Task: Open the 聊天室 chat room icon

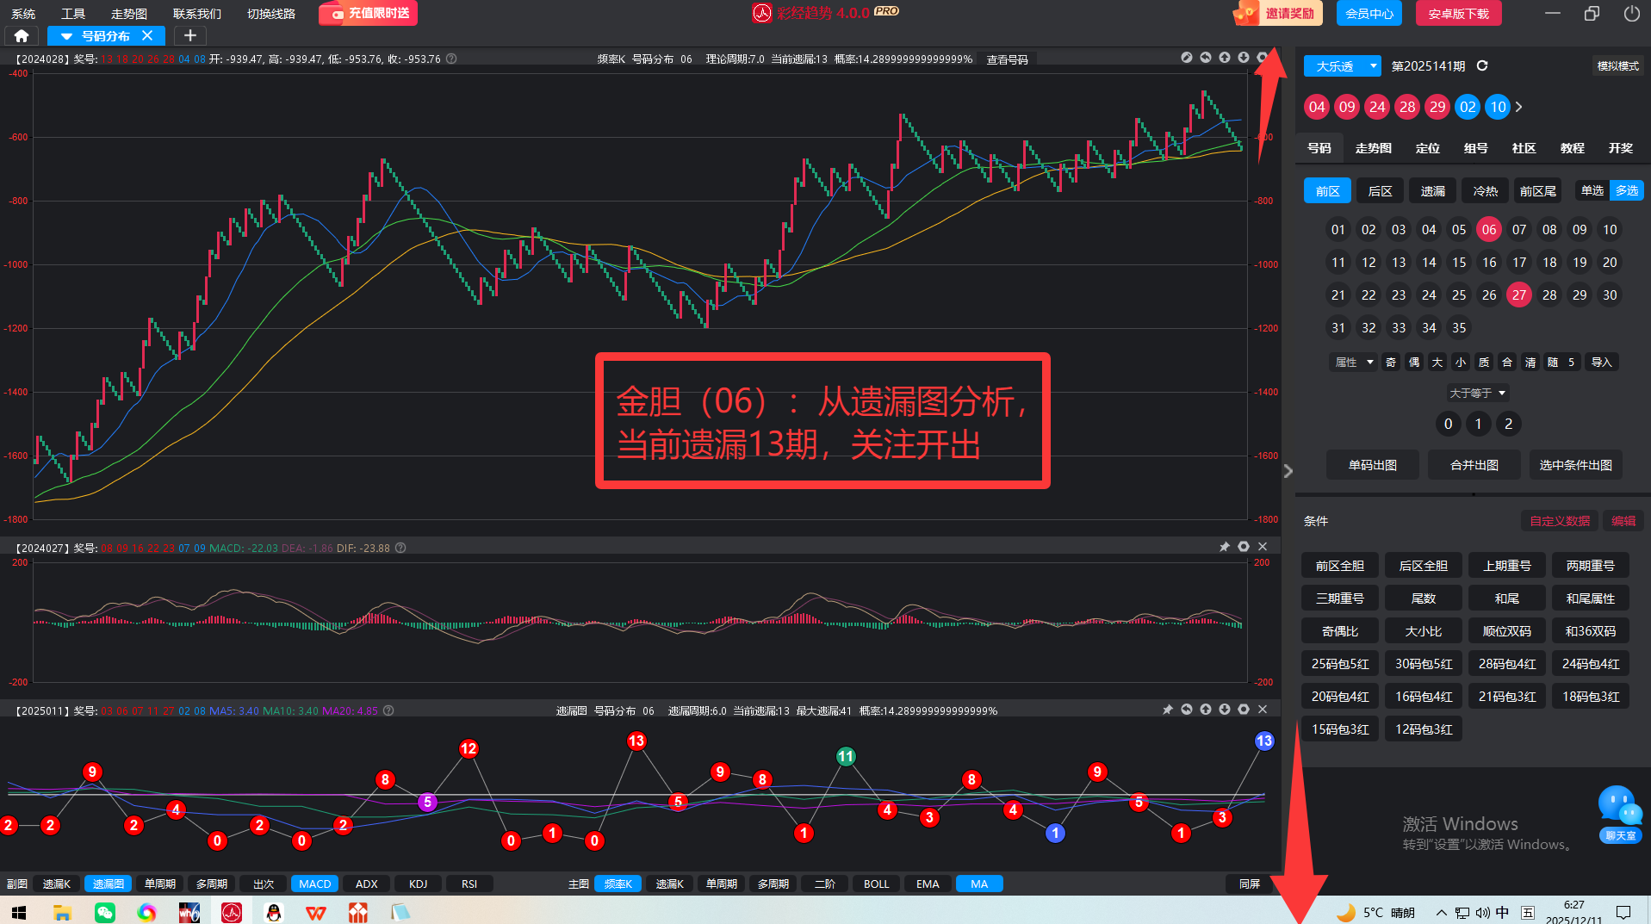Action: [1620, 813]
